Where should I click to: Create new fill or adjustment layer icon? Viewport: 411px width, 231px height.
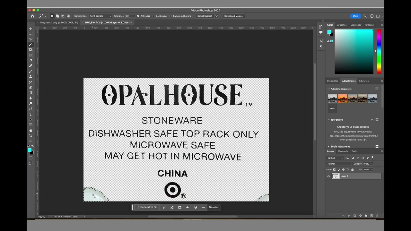coord(360,216)
